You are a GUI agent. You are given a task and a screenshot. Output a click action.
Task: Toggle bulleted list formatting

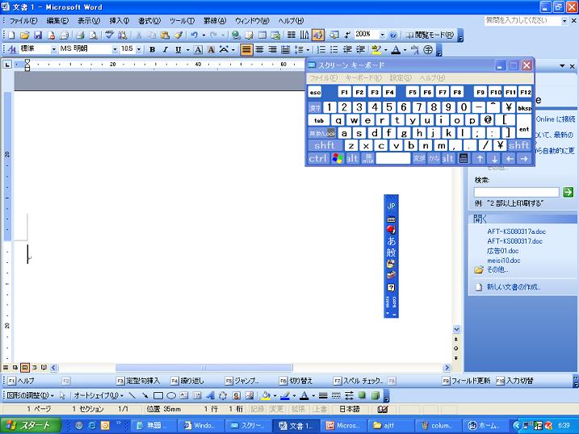[334, 49]
